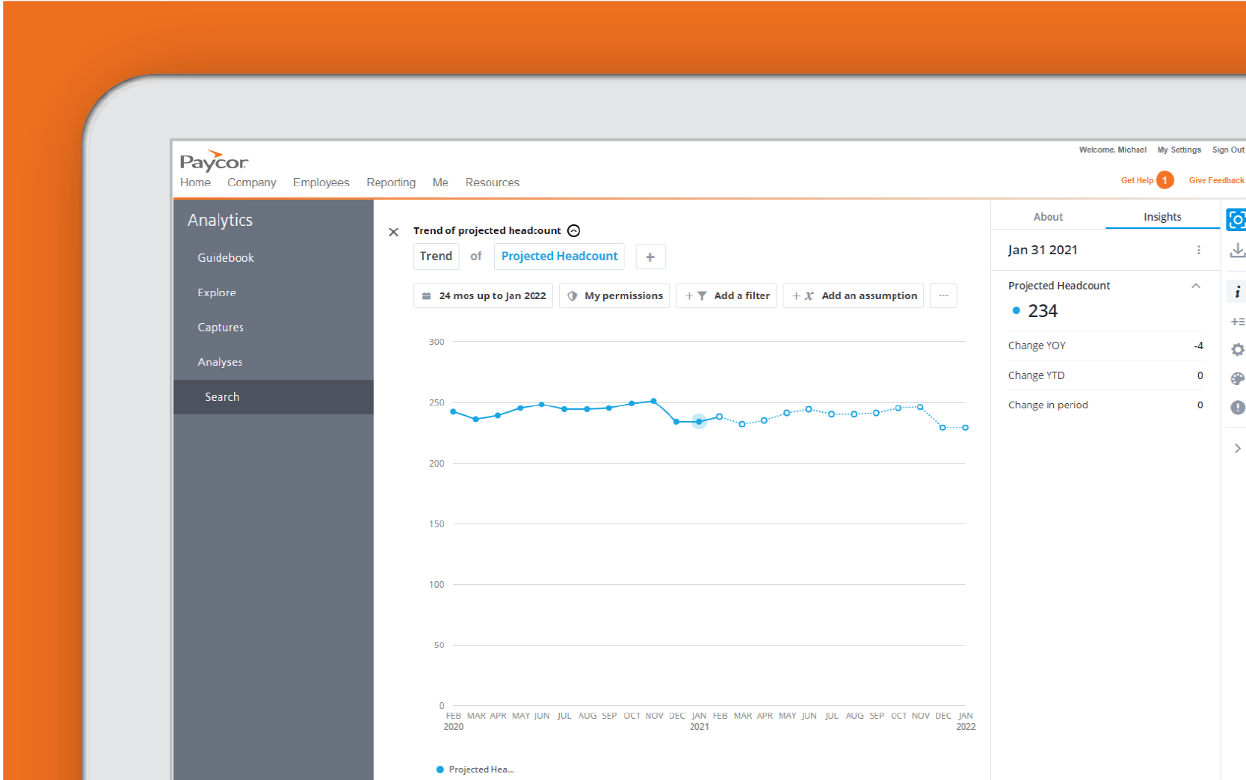Click the Jan 31 2021 date heading
The image size is (1246, 780).
click(1042, 250)
